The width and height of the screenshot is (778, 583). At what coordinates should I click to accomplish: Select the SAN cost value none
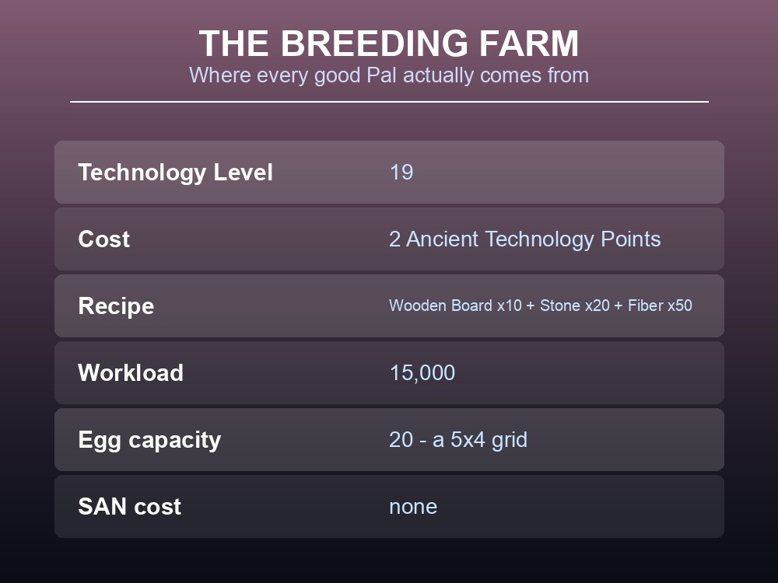tap(413, 507)
